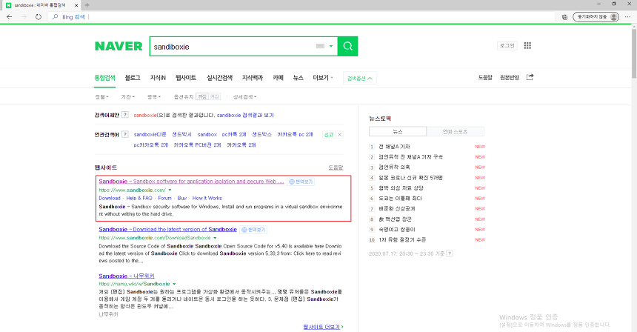The height and width of the screenshot is (332, 637).
Task: Click the share arrow icon next to 원본반영
Action: click(x=530, y=77)
